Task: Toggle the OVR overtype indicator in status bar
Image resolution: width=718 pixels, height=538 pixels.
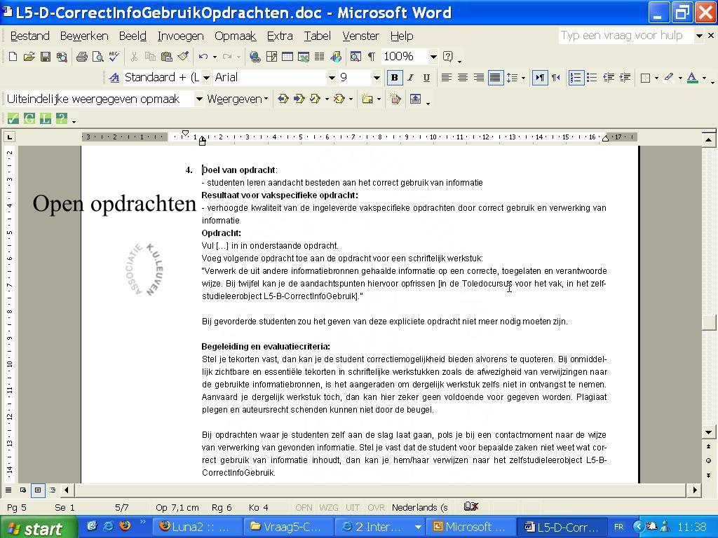Action: tap(376, 507)
